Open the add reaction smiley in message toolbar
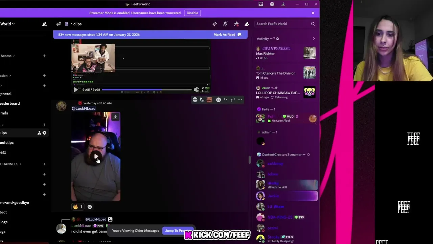The width and height of the screenshot is (433, 244). coord(218,100)
